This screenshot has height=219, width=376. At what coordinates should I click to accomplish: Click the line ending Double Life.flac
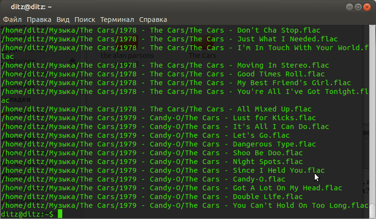tap(152, 197)
